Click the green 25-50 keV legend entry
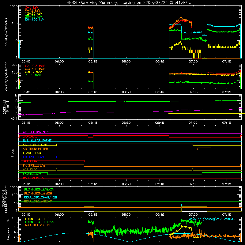Screen dimensions: 245x245 click(x=34, y=17)
